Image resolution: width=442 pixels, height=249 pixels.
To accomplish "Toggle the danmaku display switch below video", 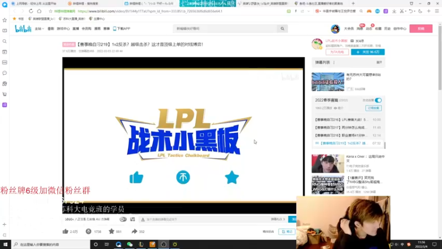I will point(123,219).
